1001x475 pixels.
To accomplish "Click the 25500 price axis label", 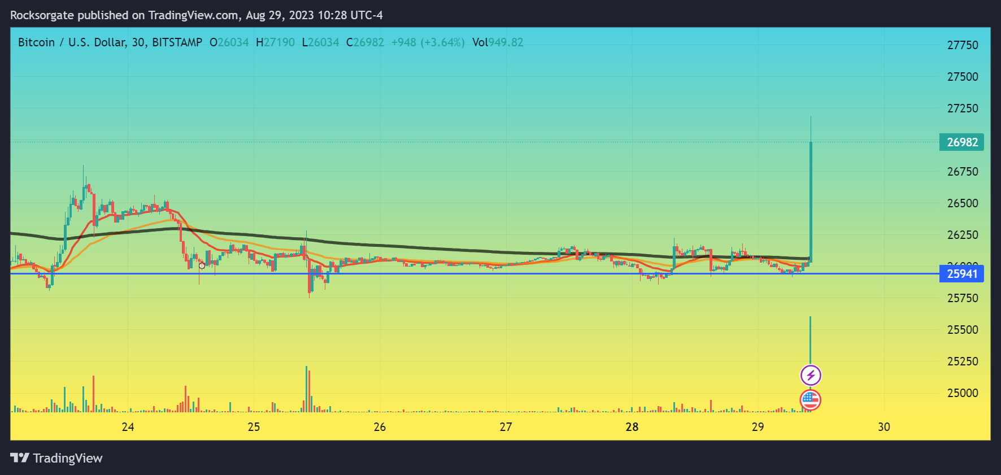I will pos(963,330).
